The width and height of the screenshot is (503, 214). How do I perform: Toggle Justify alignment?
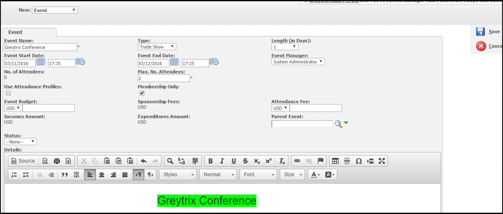click(x=125, y=175)
